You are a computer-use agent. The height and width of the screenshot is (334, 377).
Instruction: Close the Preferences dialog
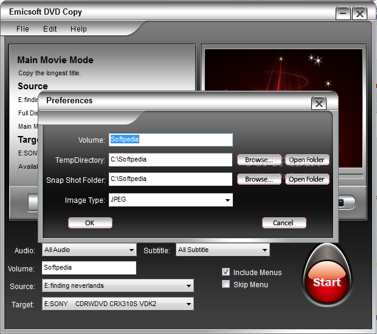coord(319,103)
